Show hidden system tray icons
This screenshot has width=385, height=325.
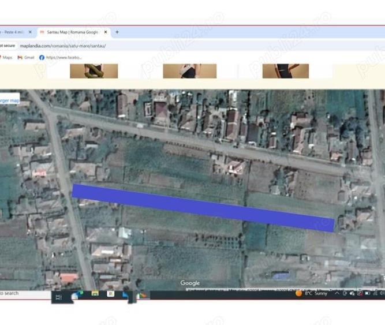click(x=337, y=293)
